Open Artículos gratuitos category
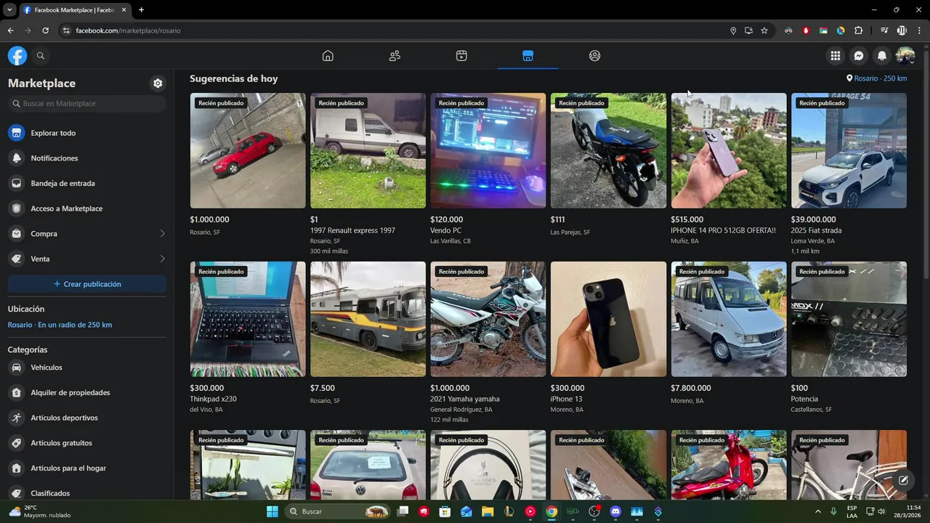 (x=87, y=443)
